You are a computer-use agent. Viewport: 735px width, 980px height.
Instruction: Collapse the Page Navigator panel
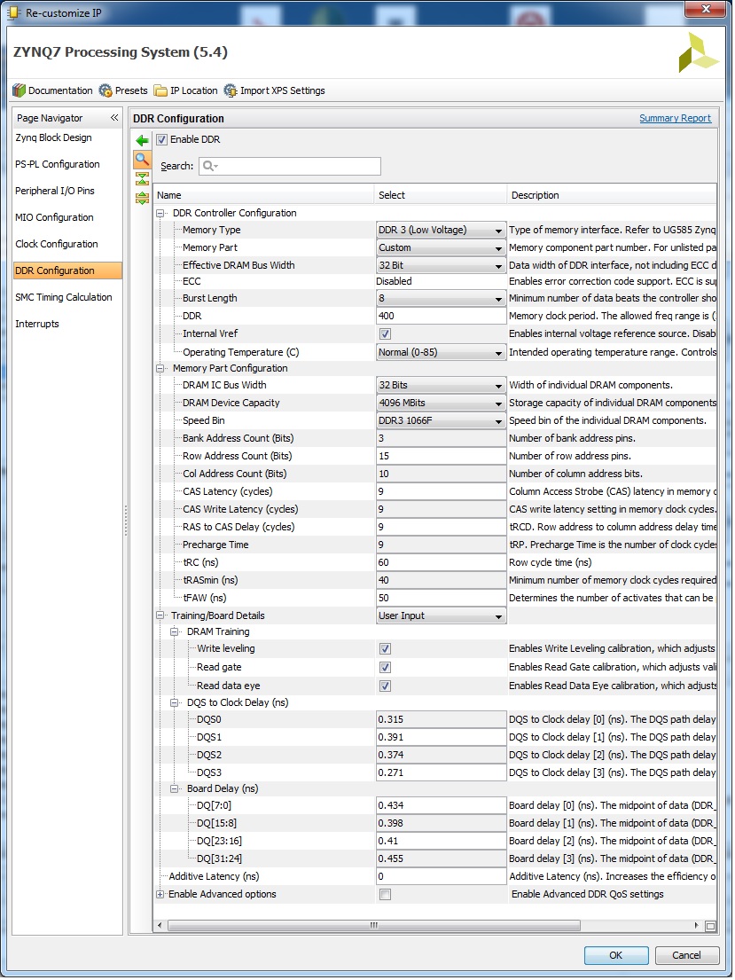[x=114, y=118]
